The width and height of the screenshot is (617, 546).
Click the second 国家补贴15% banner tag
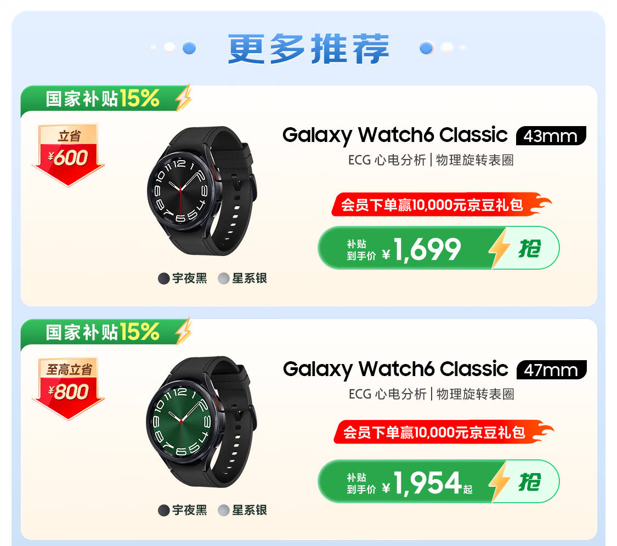pos(106,332)
